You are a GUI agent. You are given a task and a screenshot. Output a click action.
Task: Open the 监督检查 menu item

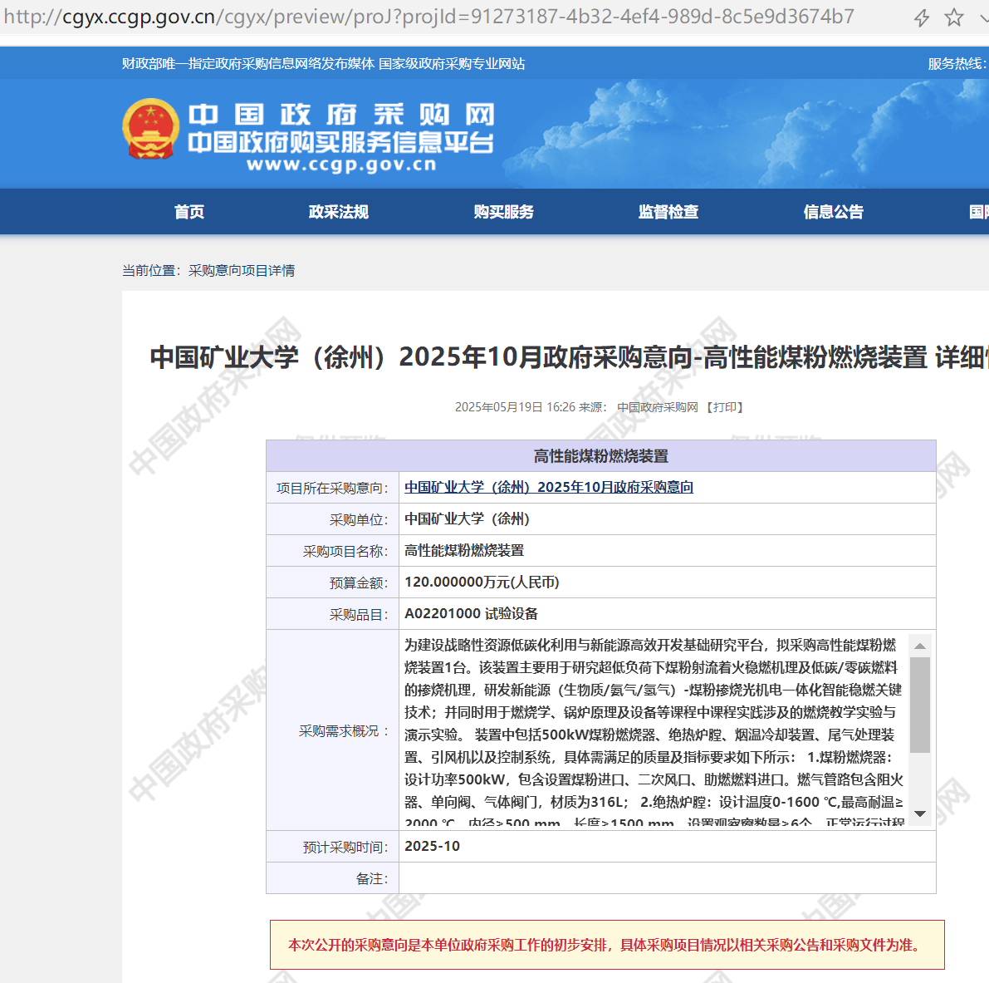point(668,212)
